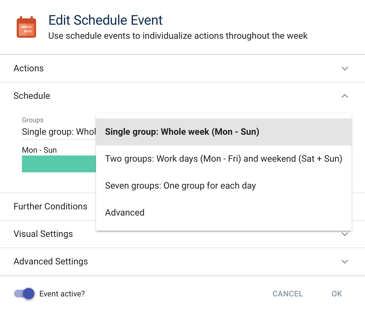Click the "Event active?" label text
The image size is (365, 311).
(x=62, y=294)
